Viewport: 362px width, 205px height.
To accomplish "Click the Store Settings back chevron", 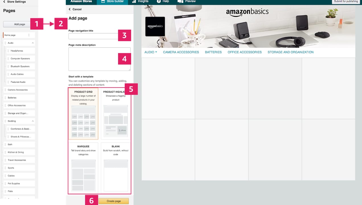I will point(4,2).
